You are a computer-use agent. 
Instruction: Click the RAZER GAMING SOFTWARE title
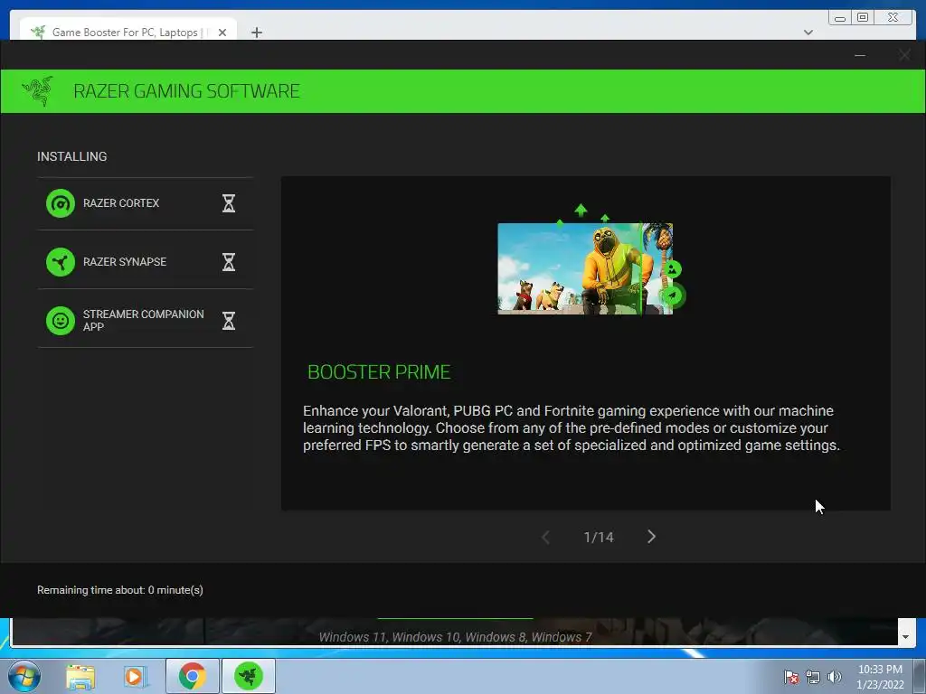[x=186, y=91]
